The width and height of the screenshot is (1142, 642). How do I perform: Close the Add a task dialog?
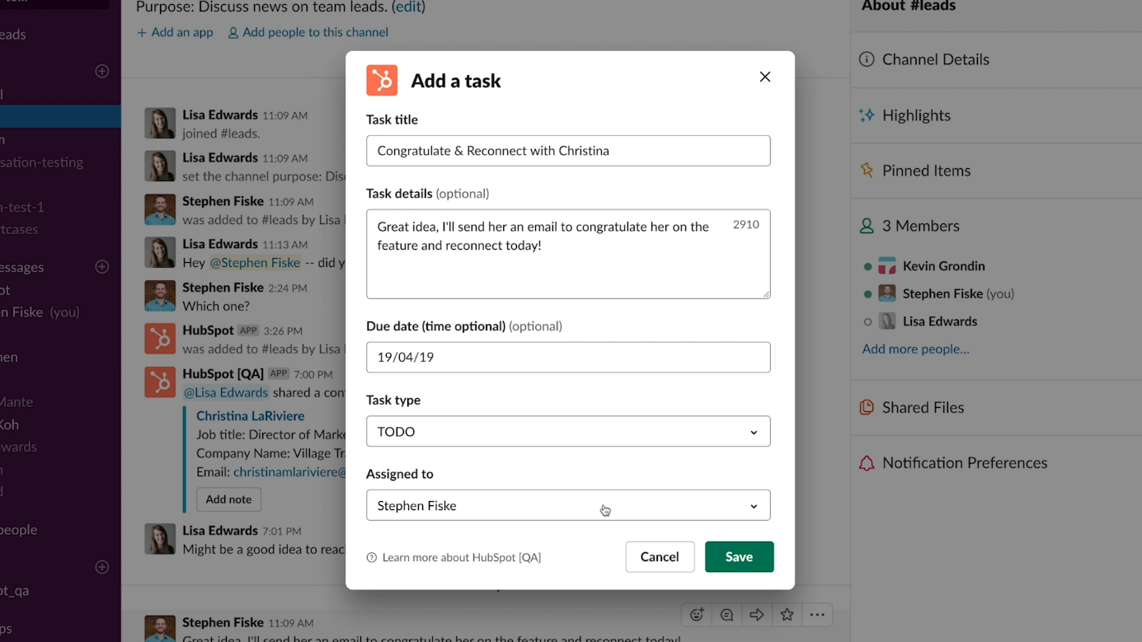click(x=765, y=77)
